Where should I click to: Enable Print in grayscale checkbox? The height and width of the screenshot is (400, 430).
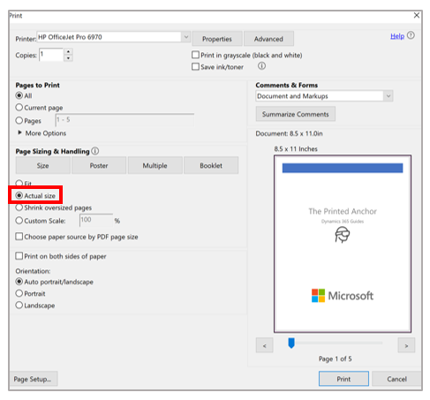point(195,55)
